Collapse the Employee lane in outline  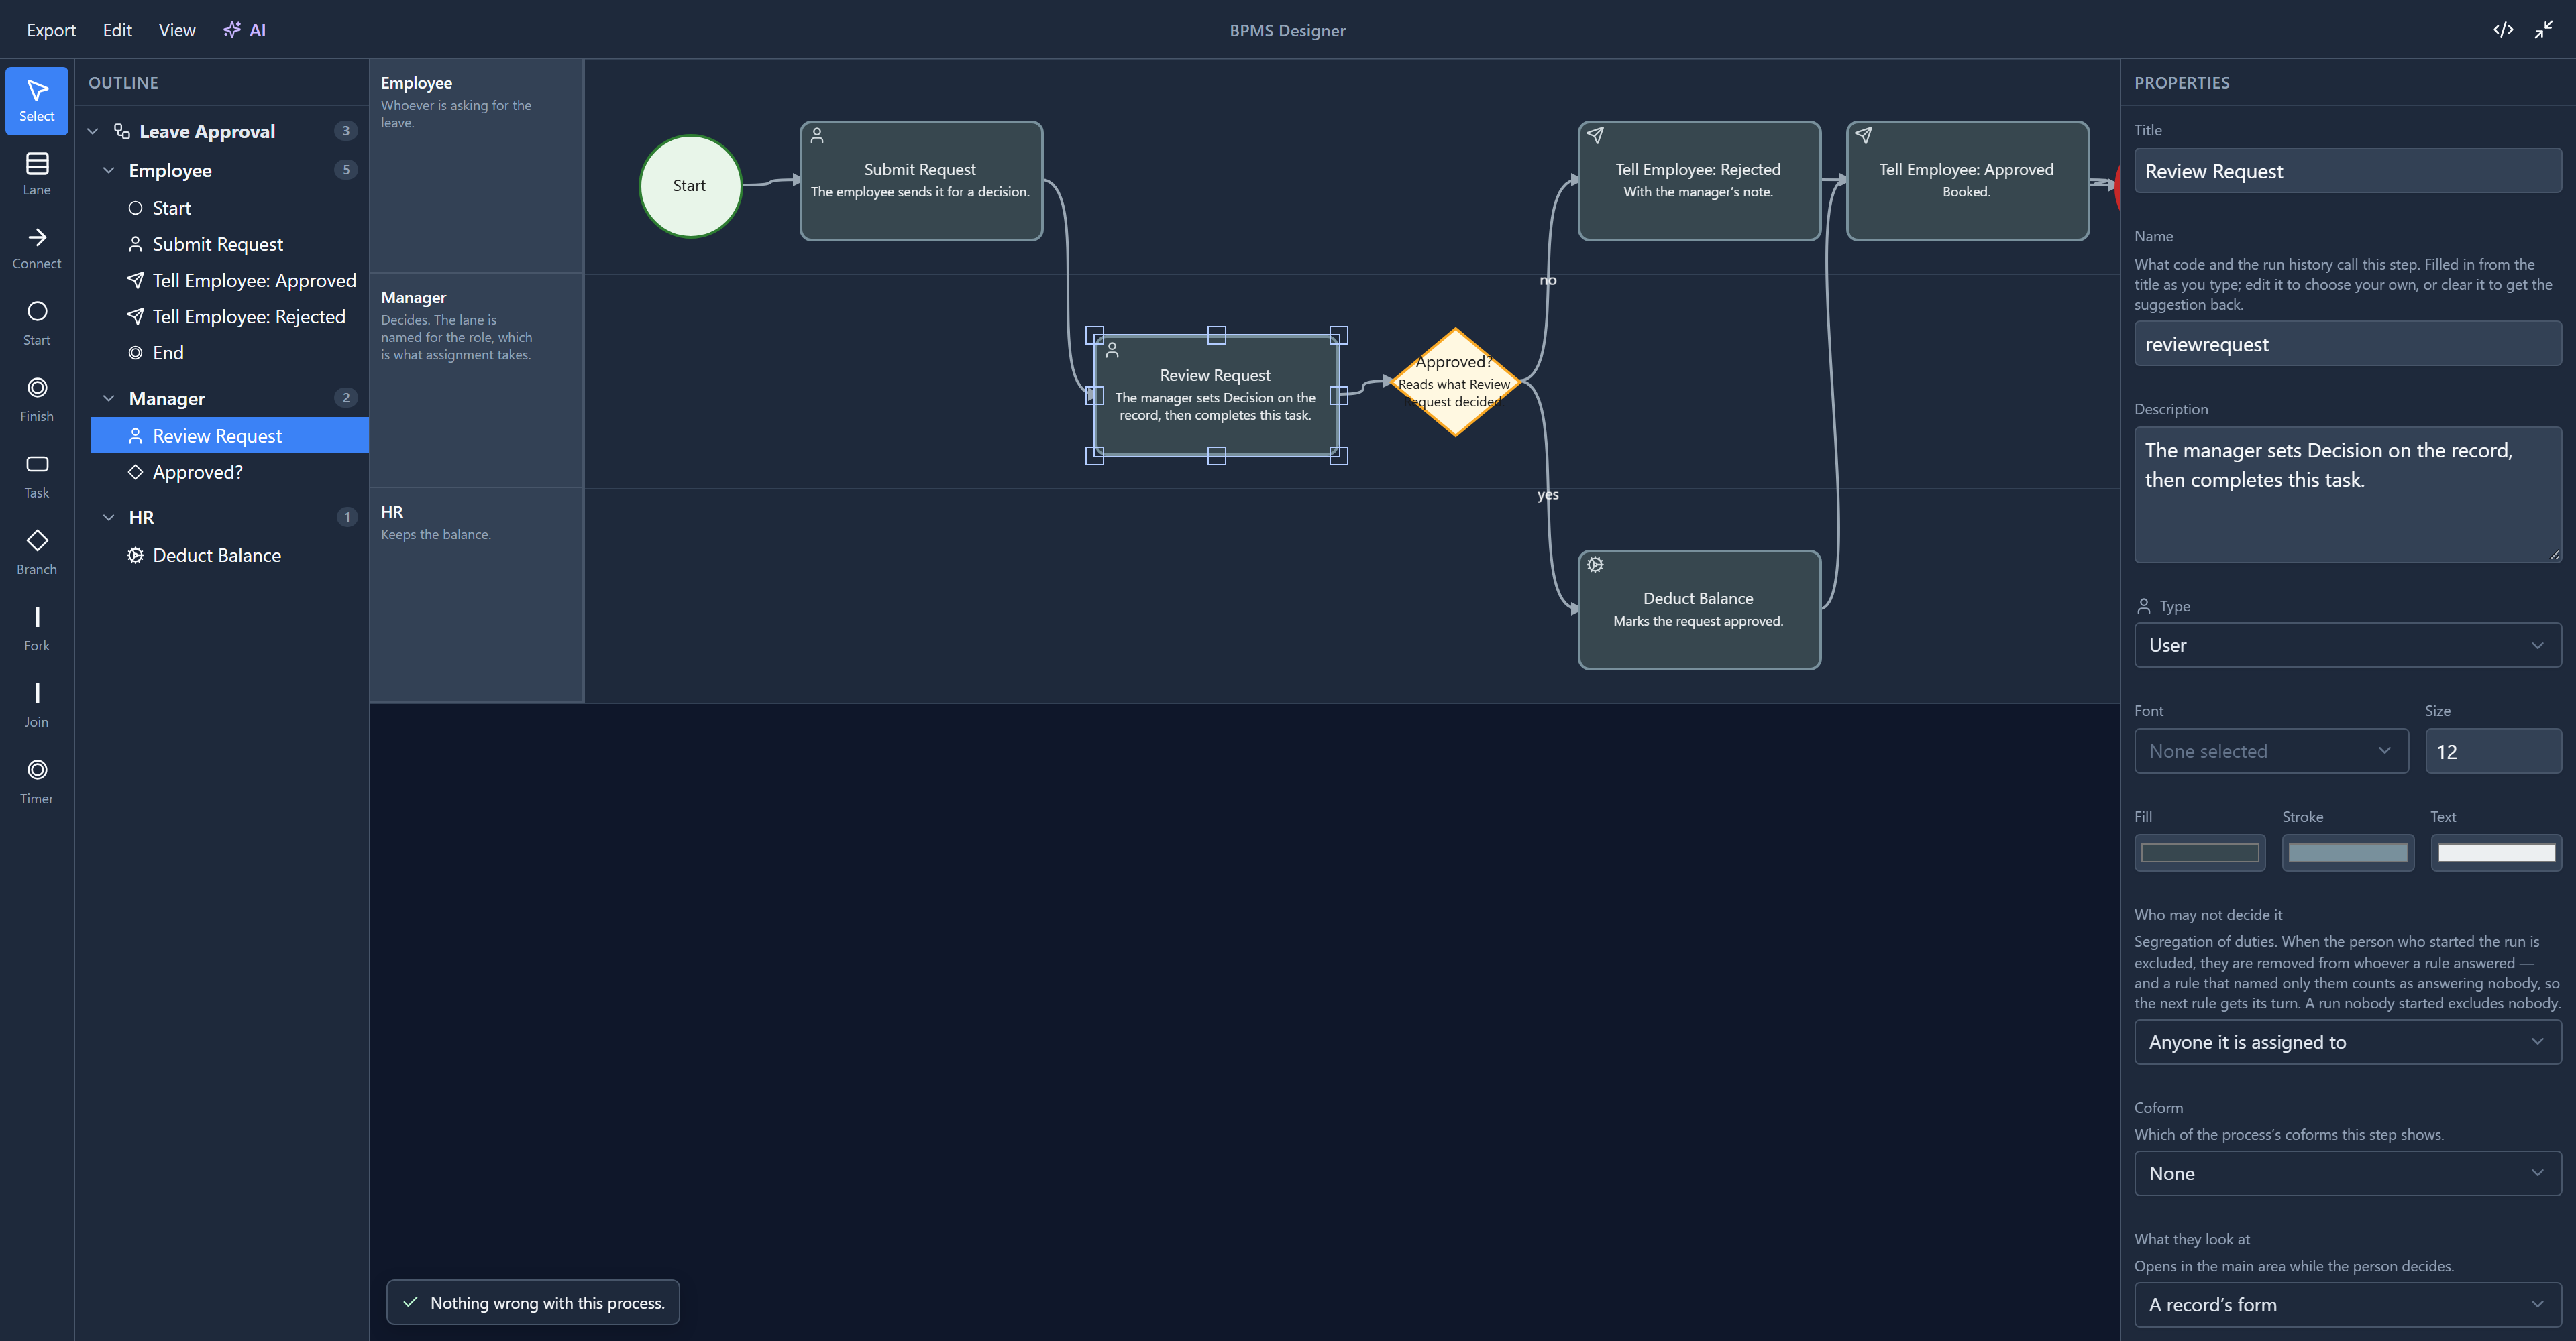click(x=109, y=170)
